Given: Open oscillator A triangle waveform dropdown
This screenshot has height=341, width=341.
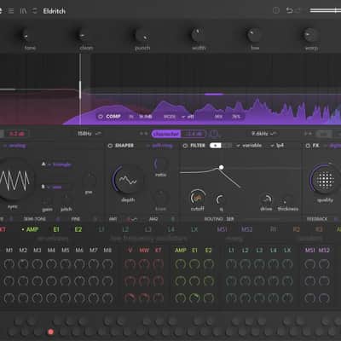Looking at the screenshot, I should point(59,165).
